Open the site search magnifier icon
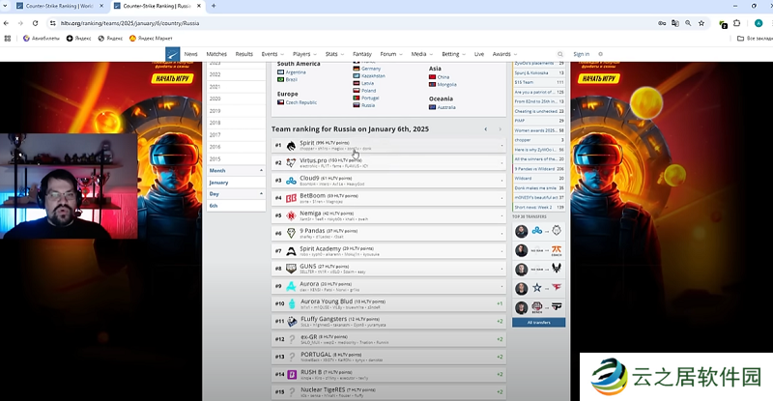This screenshot has height=401, width=773. pos(559,54)
